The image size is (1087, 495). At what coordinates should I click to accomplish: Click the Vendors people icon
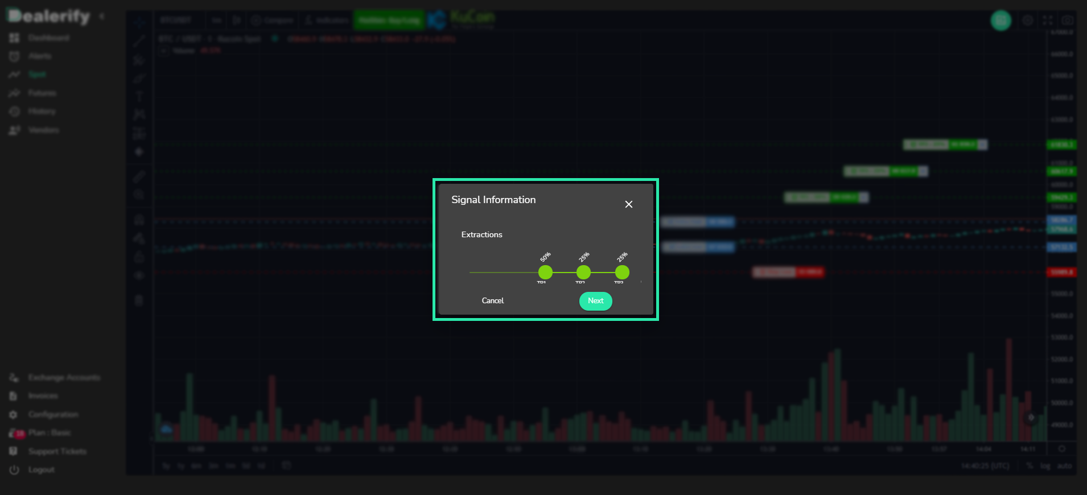pos(14,130)
